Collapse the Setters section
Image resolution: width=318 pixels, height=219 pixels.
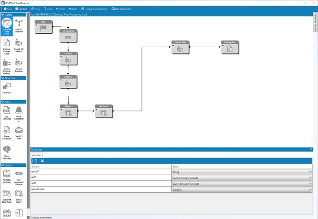(x=3, y=165)
